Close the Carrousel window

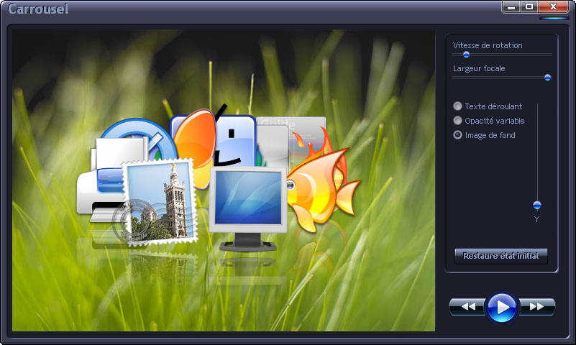[x=554, y=7]
